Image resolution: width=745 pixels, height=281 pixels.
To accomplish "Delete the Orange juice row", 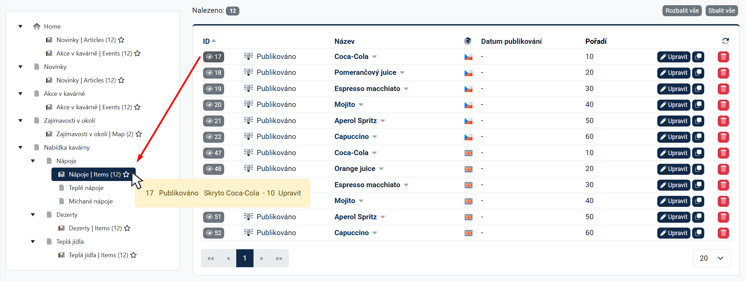I will [723, 169].
